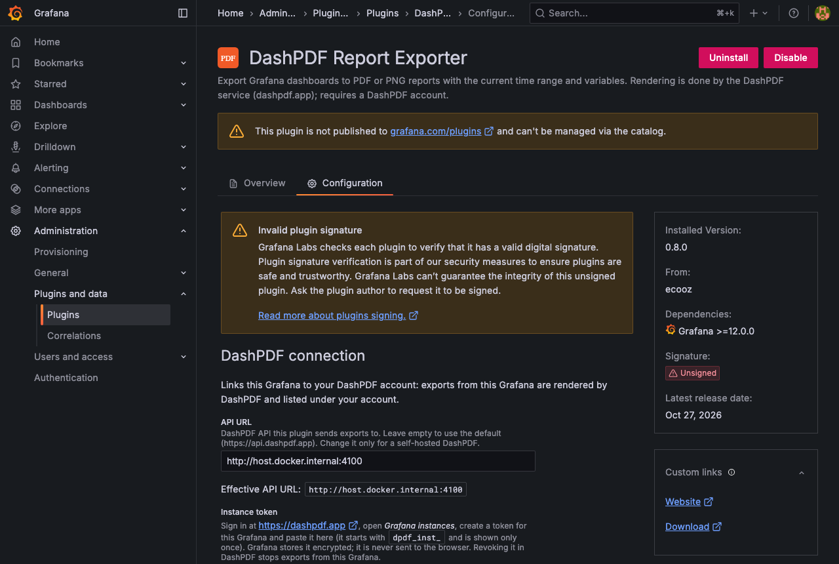This screenshot has width=839, height=564.
Task: Click the Drilldown icon in sidebar
Action: (x=16, y=147)
